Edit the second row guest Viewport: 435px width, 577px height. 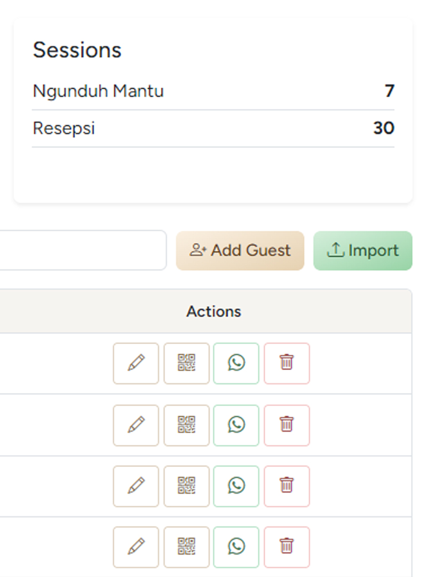click(x=136, y=425)
